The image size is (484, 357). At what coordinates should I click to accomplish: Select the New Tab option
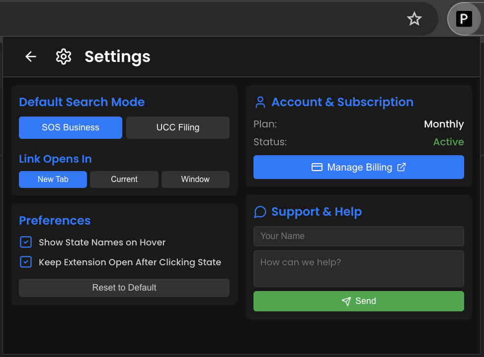(x=53, y=179)
